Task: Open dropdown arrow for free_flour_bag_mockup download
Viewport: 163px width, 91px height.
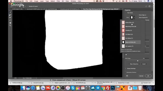Action: tap(113, 83)
